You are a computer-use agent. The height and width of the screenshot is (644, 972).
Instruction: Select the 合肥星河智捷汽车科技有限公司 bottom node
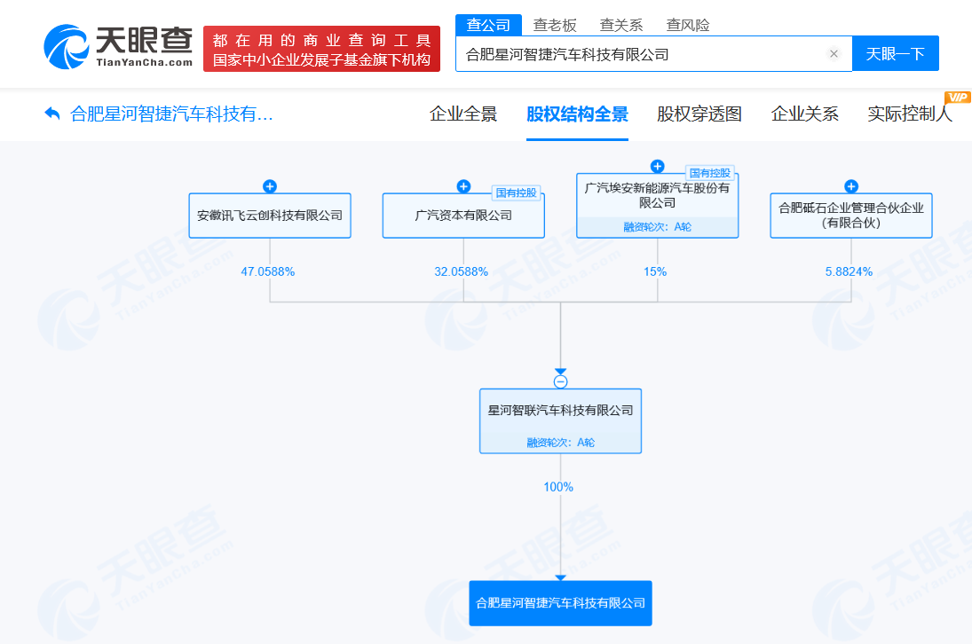point(559,602)
